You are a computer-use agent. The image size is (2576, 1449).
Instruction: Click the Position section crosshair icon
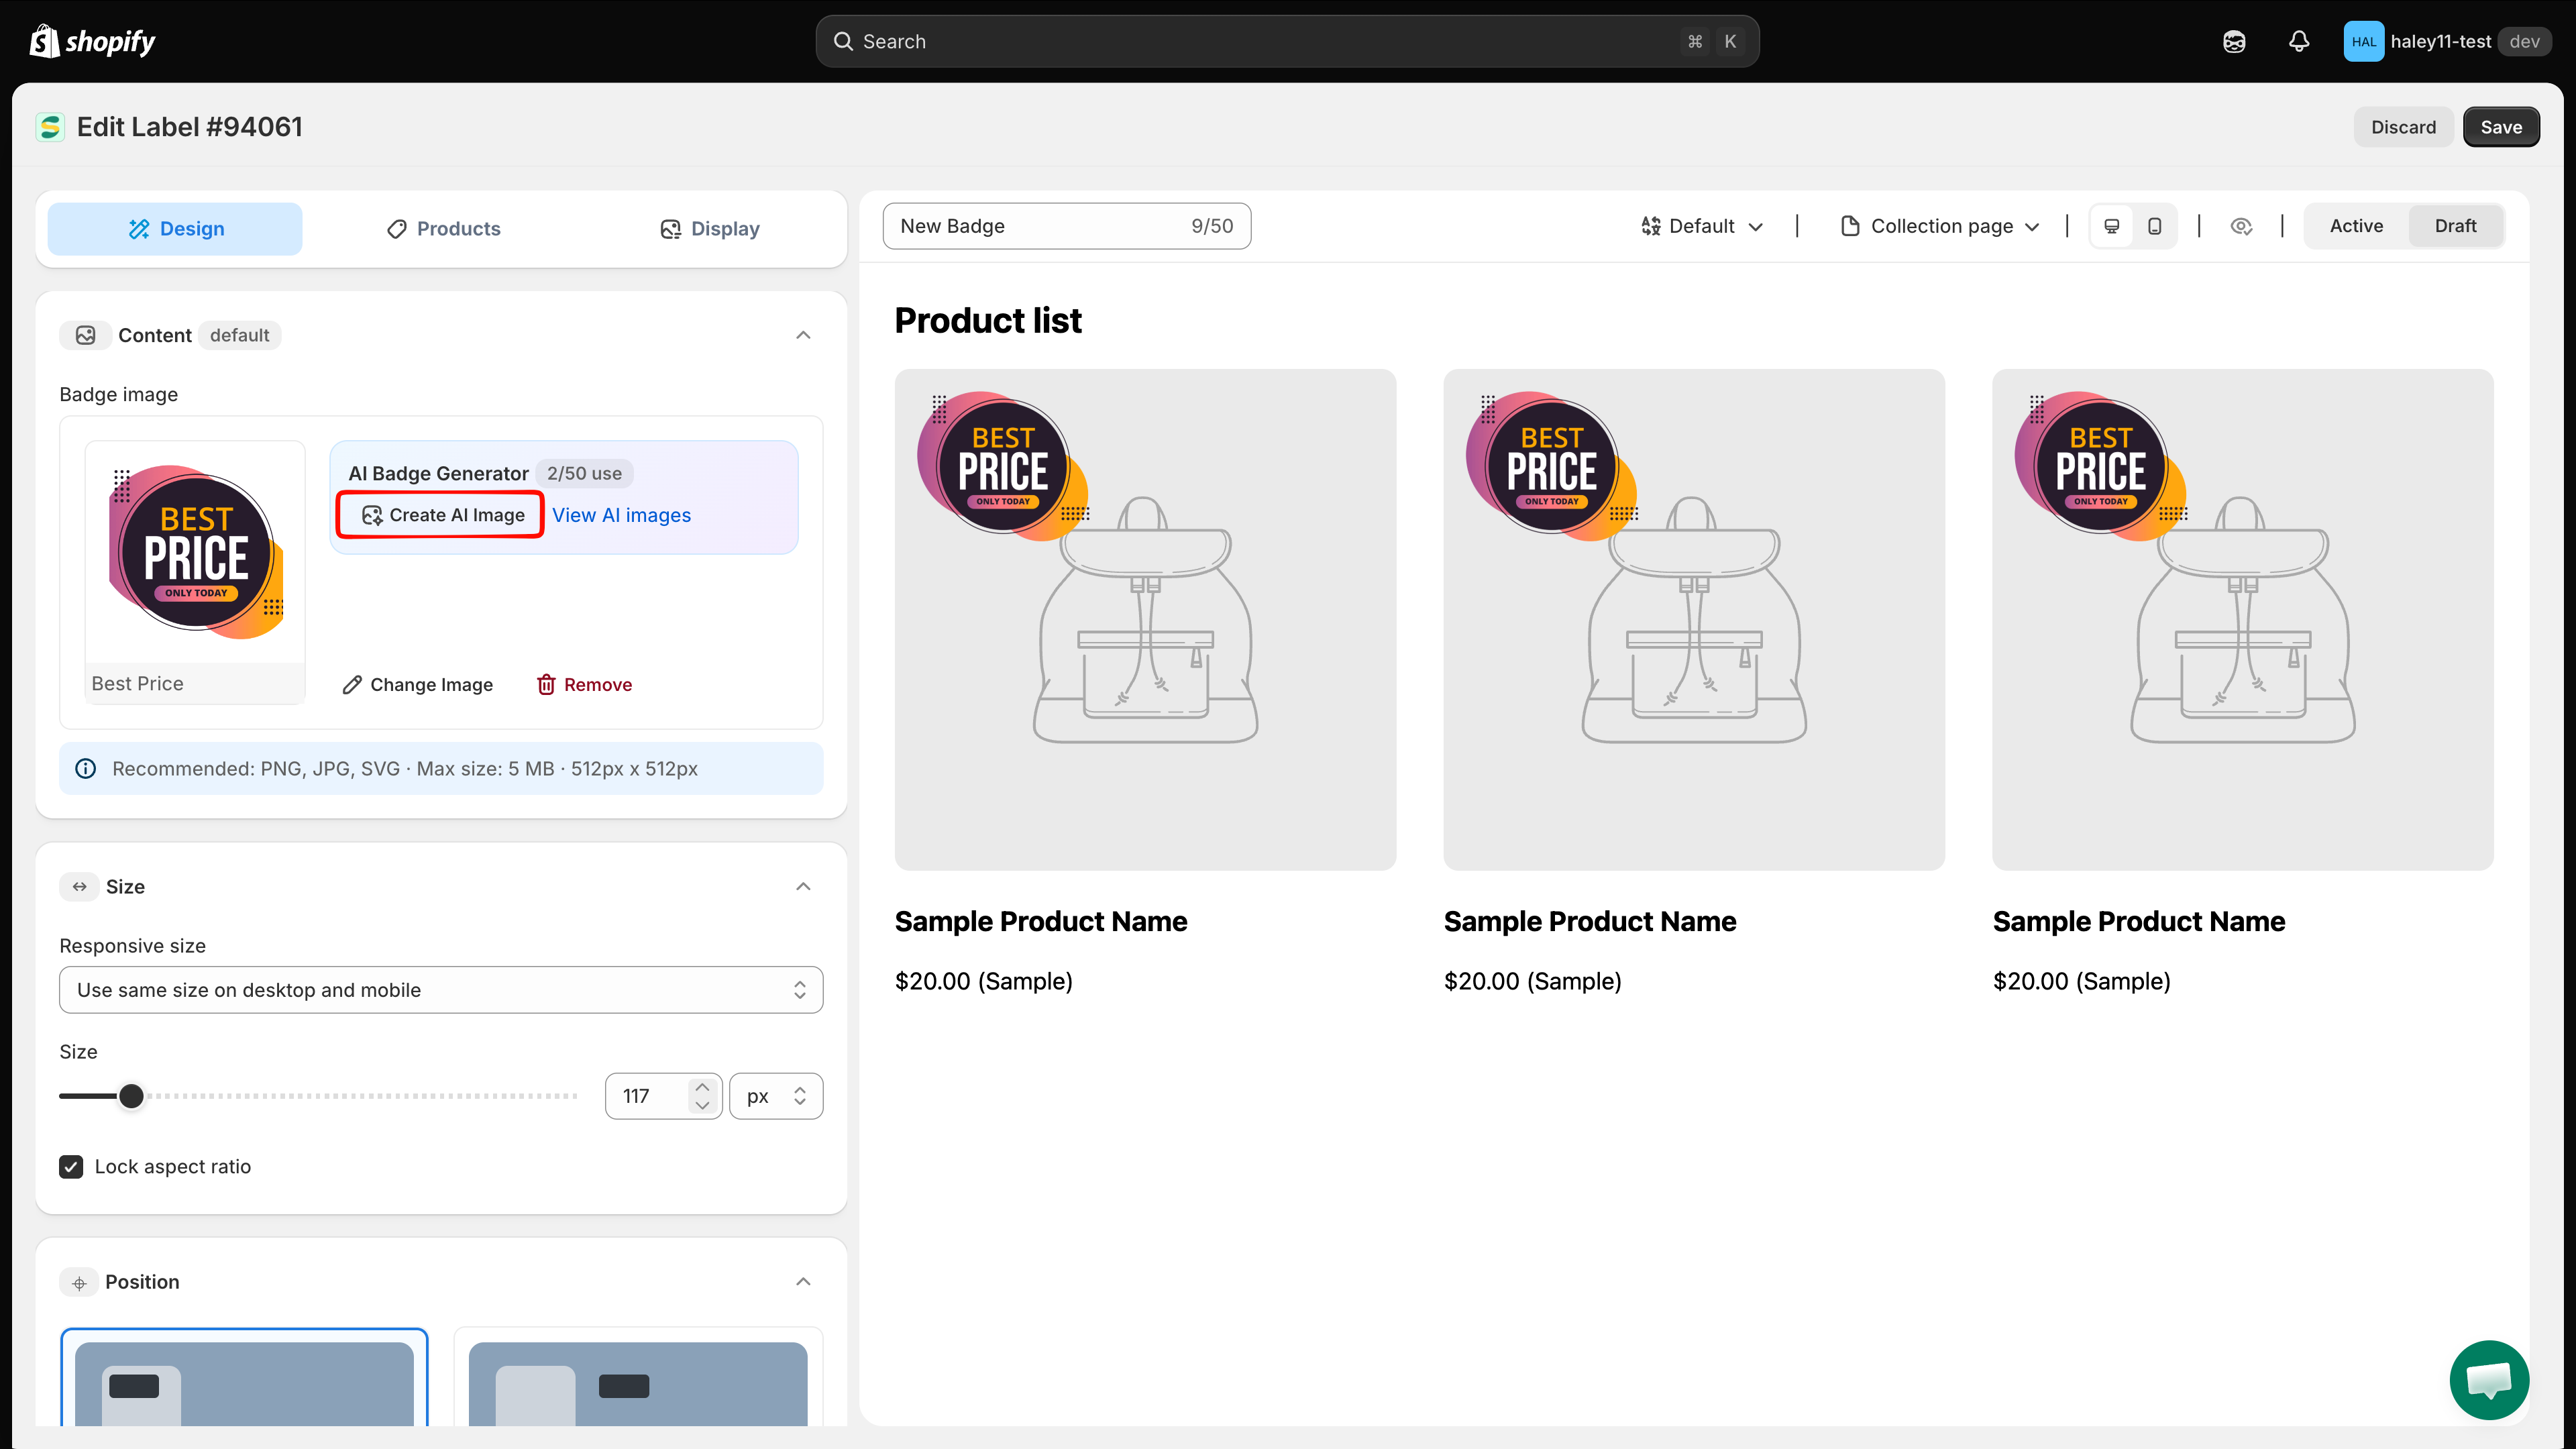coord(79,1282)
